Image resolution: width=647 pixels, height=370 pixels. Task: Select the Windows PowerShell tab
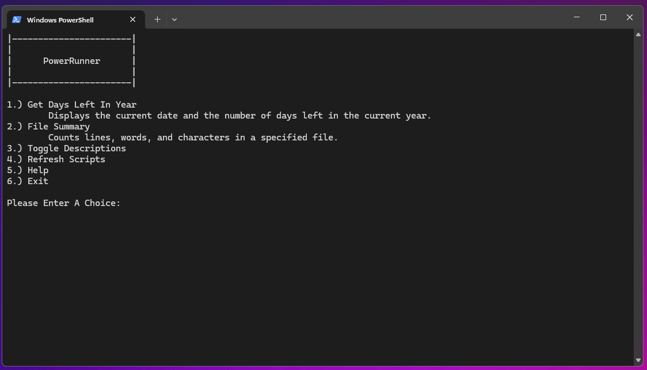pyautogui.click(x=76, y=20)
